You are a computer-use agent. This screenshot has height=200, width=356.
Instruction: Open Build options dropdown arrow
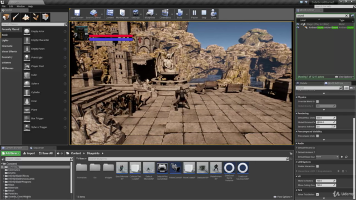[187, 14]
